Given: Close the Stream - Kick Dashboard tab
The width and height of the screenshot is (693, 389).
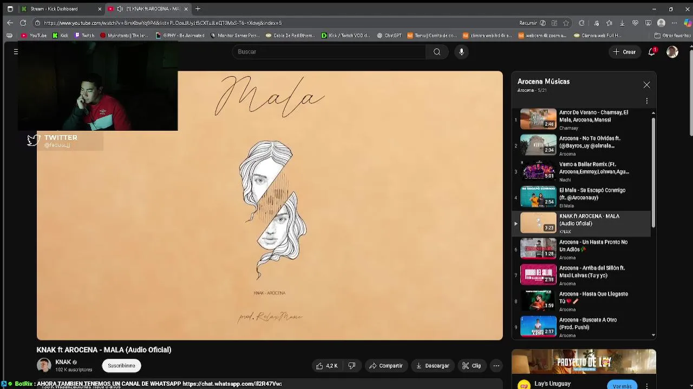Looking at the screenshot, I should coord(99,9).
